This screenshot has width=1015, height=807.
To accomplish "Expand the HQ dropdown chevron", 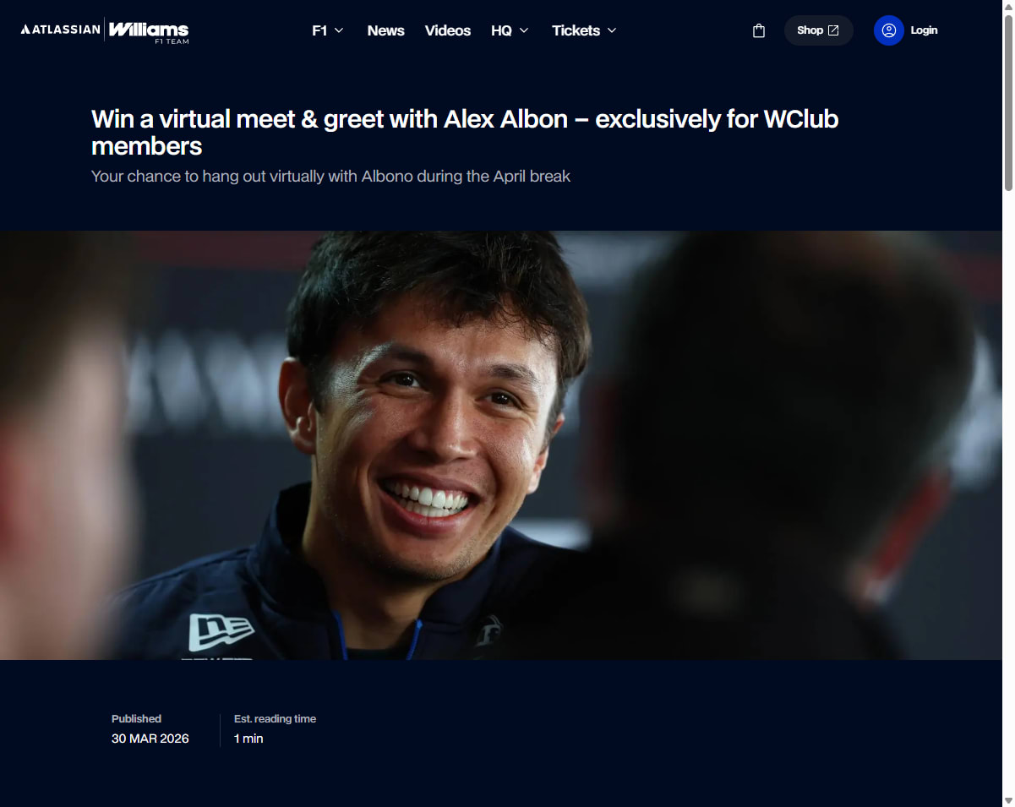I will pos(524,30).
